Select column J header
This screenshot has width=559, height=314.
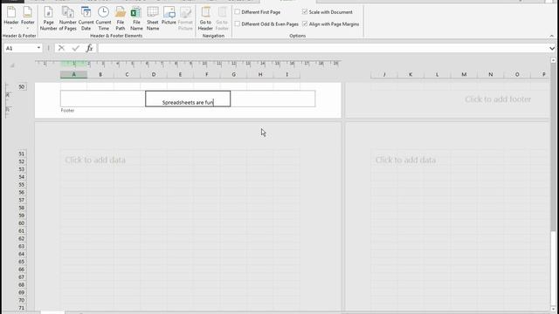[x=384, y=74]
